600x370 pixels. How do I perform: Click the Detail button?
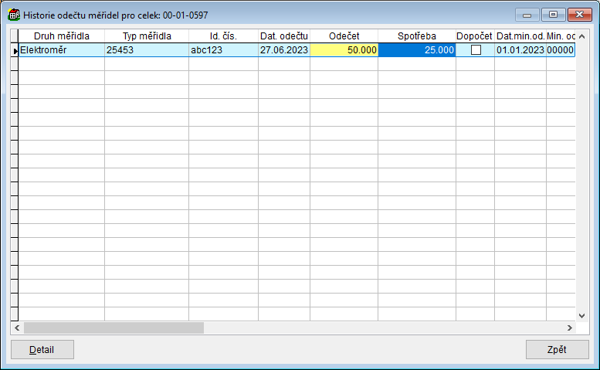pyautogui.click(x=42, y=349)
